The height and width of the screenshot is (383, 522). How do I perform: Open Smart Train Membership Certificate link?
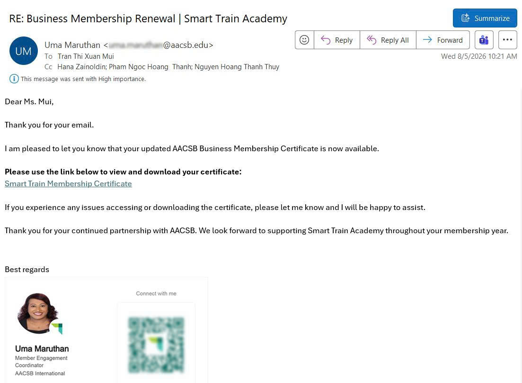click(x=68, y=183)
